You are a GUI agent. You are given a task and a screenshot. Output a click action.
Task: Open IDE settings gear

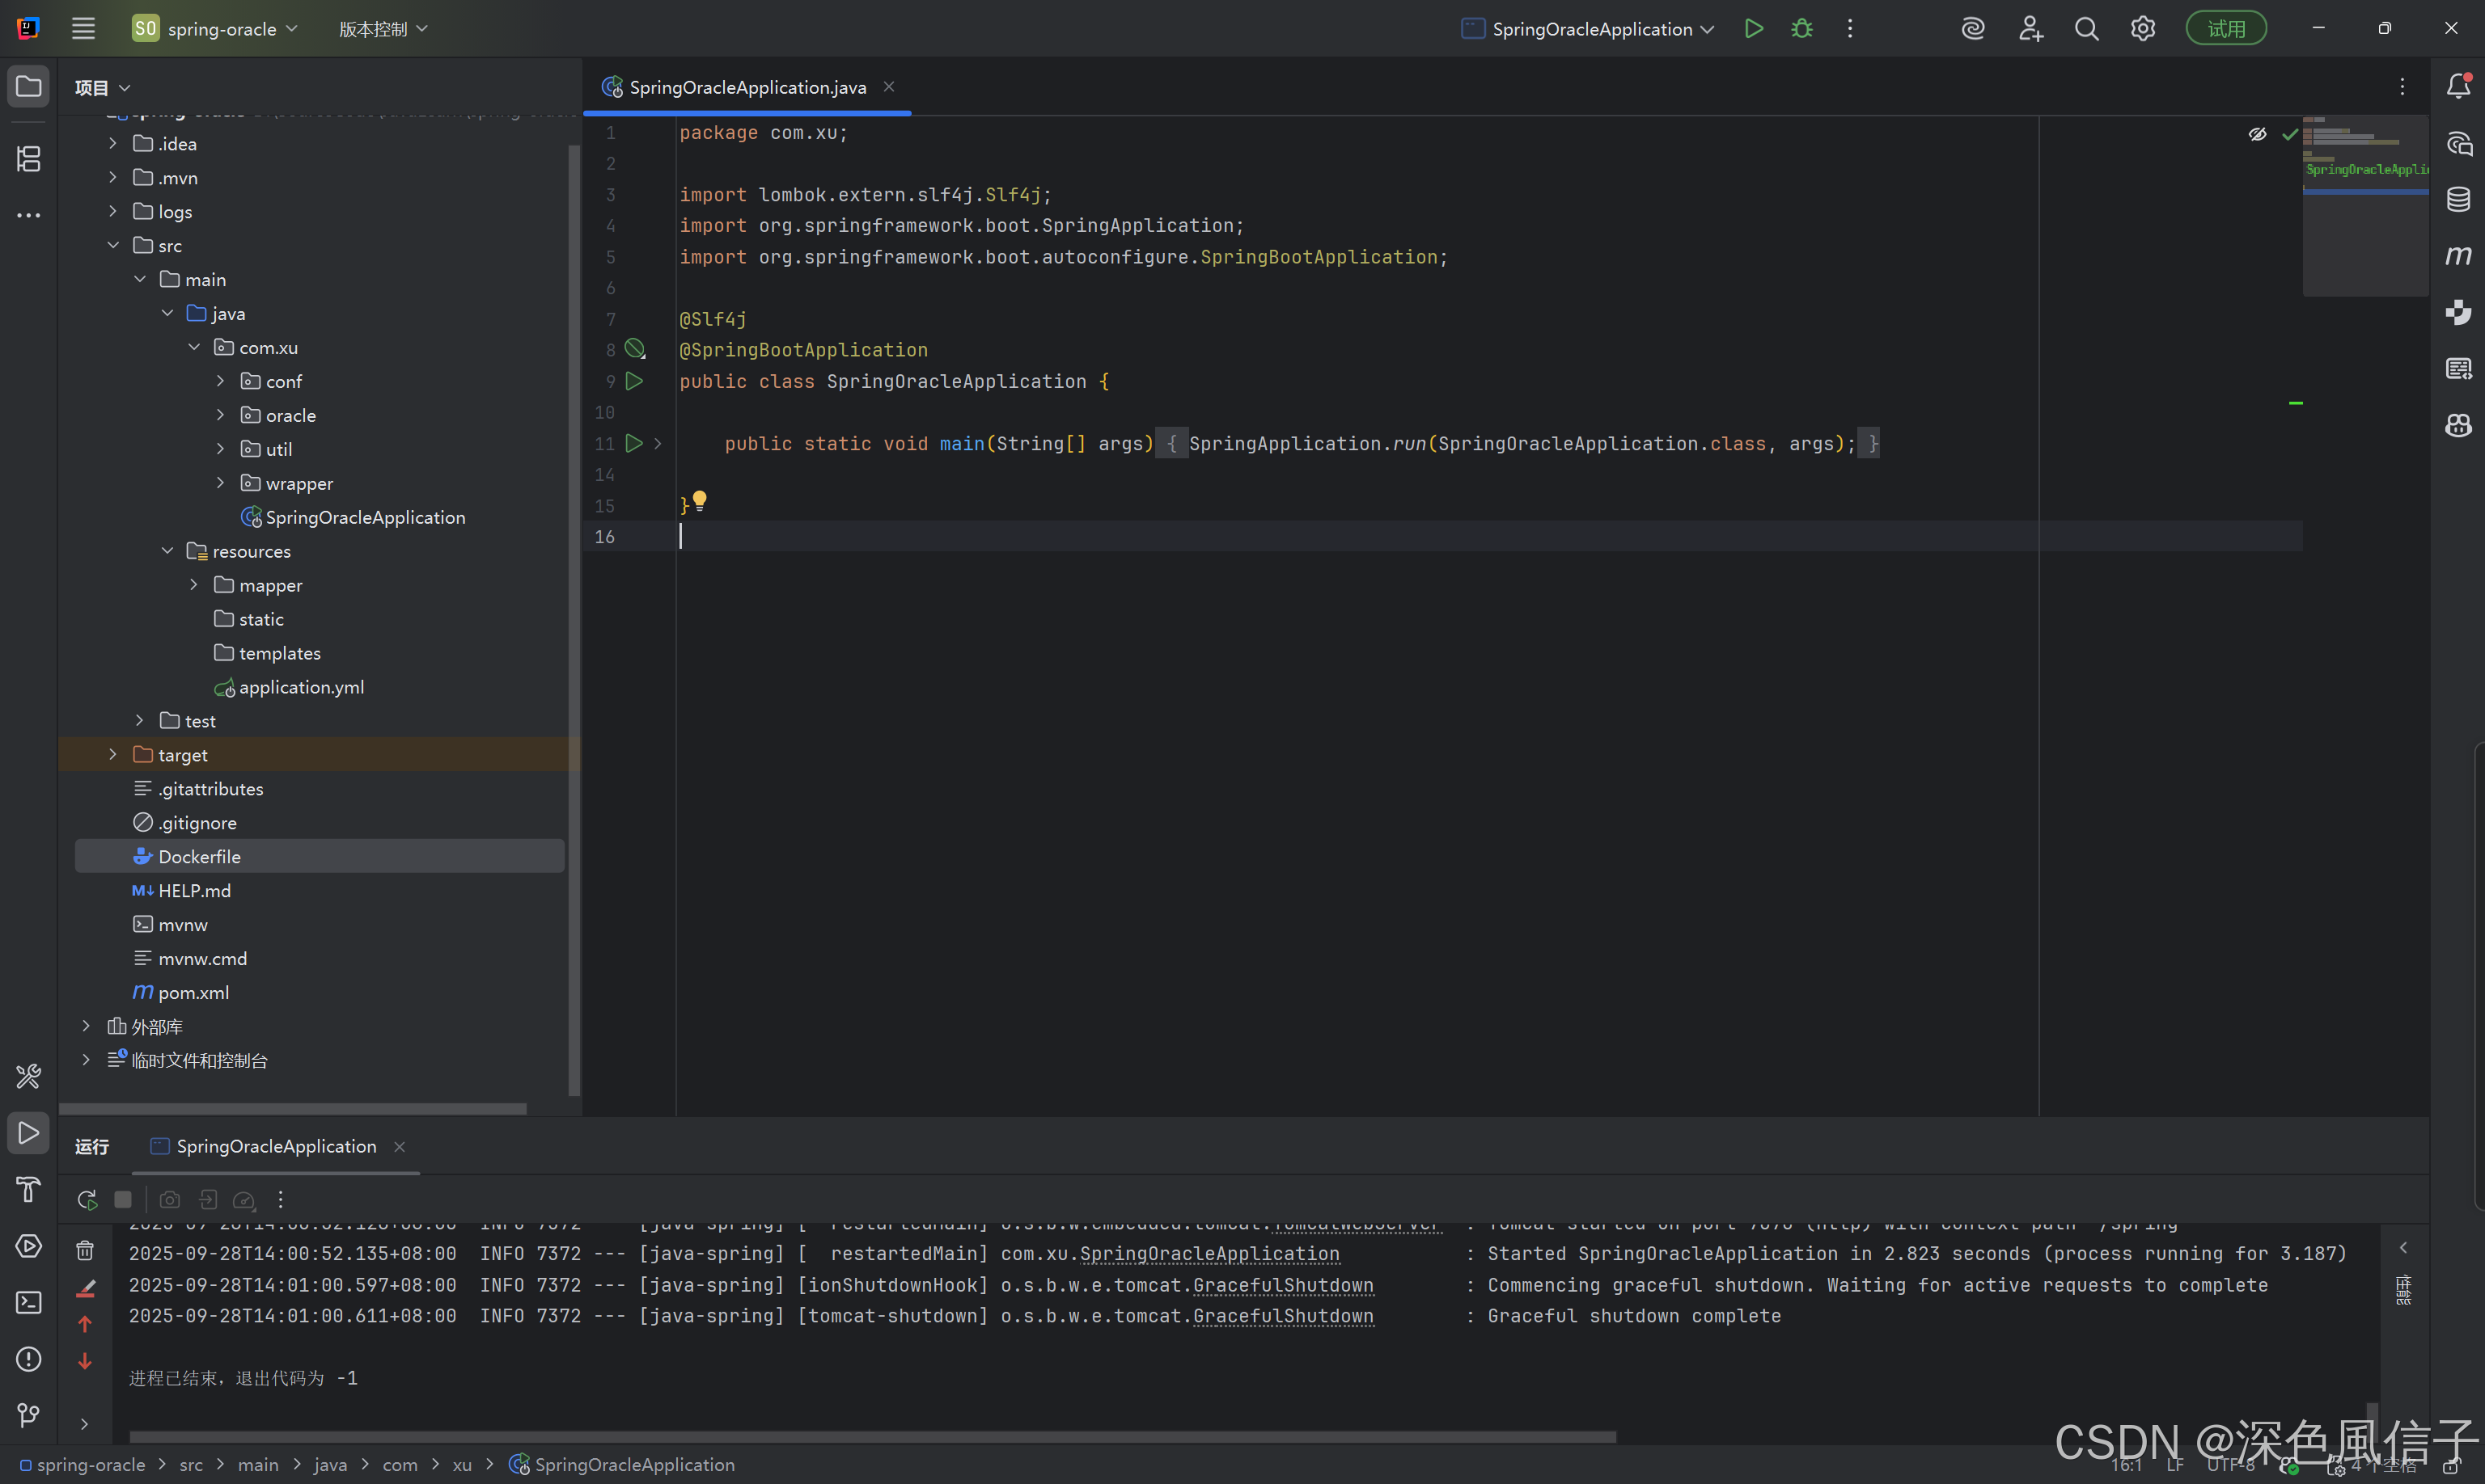tap(2142, 29)
